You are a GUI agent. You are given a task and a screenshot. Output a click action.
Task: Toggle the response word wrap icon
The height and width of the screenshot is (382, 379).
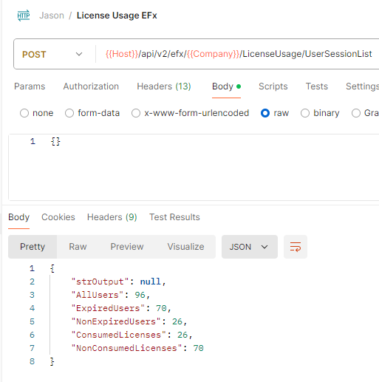point(296,247)
